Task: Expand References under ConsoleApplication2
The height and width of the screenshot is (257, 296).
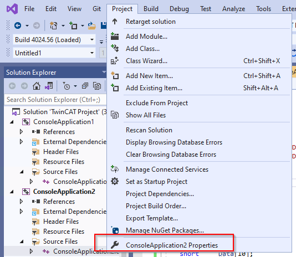Action: point(21,202)
